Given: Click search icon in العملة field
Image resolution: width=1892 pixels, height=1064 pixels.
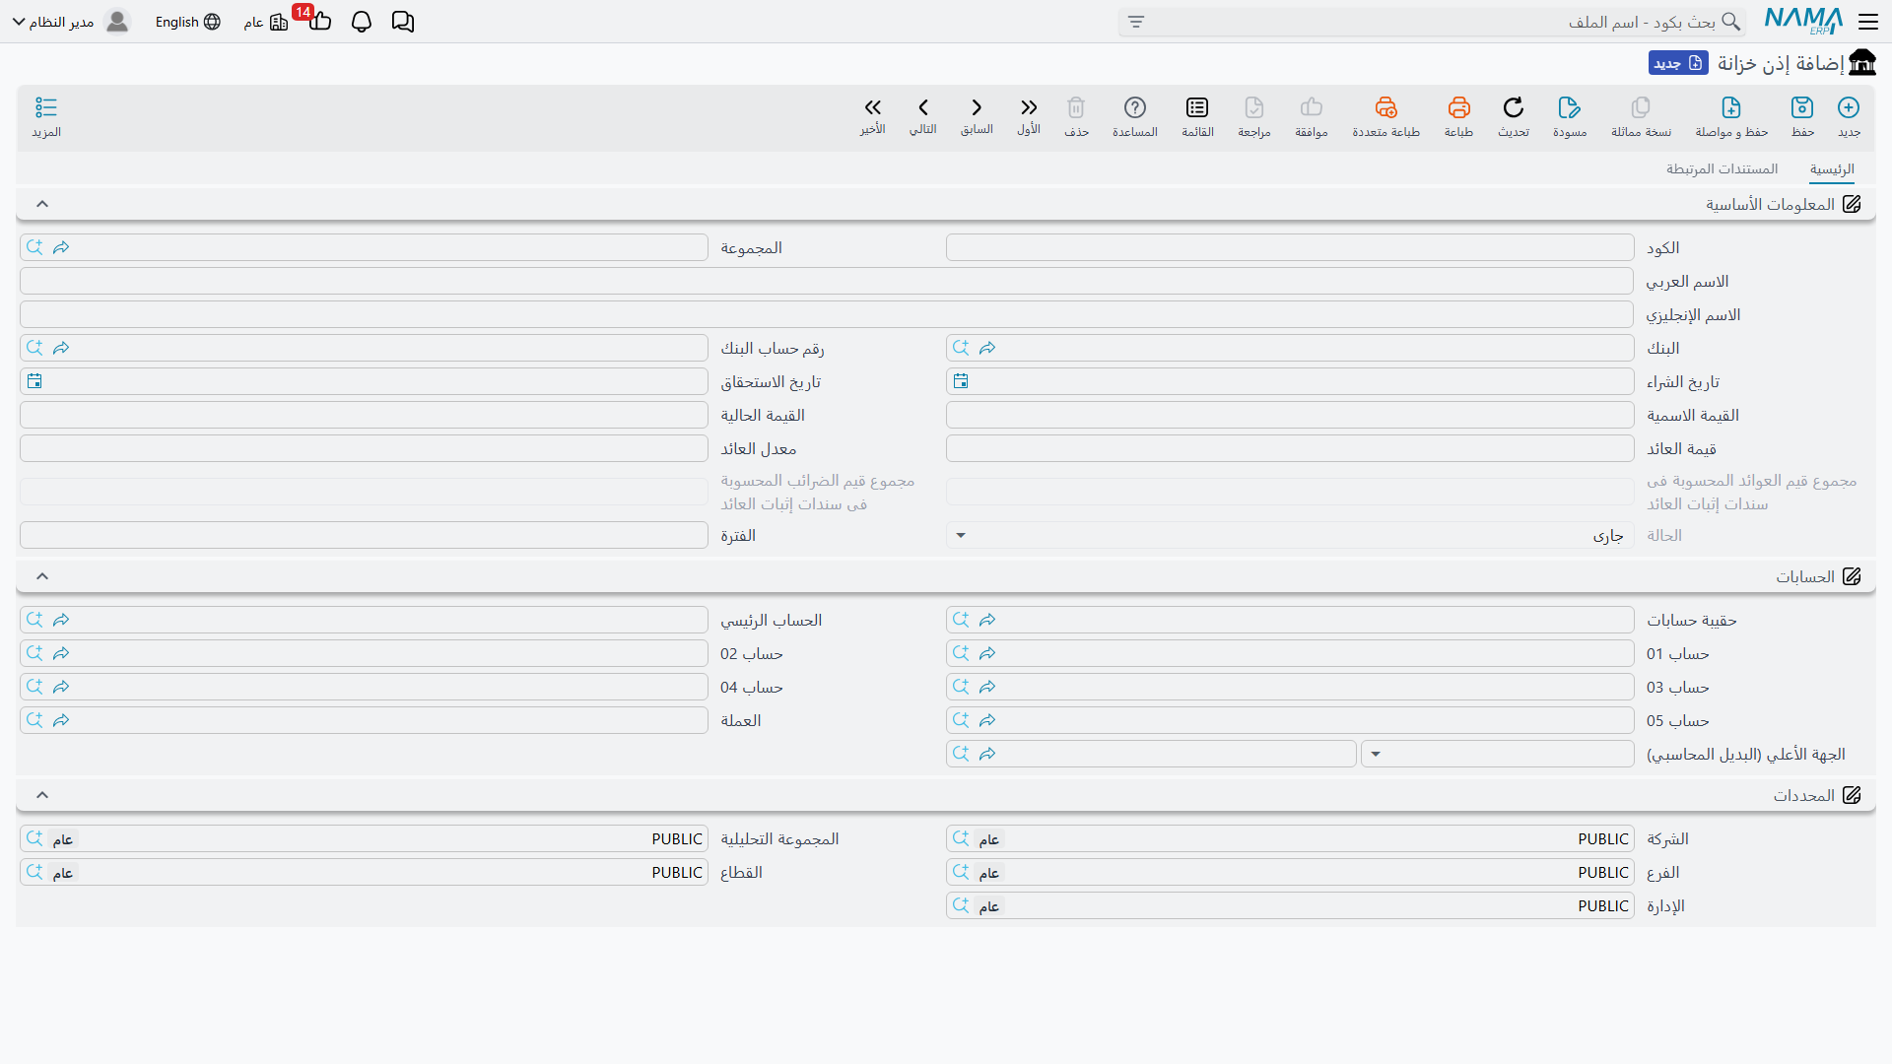Looking at the screenshot, I should (34, 720).
